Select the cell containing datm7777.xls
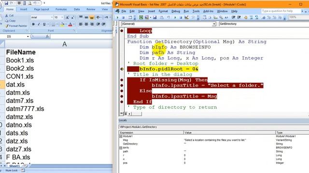Screen dimensions: 309x173 pos(59,109)
